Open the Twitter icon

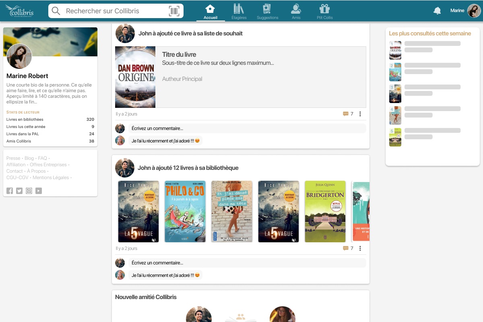click(19, 191)
